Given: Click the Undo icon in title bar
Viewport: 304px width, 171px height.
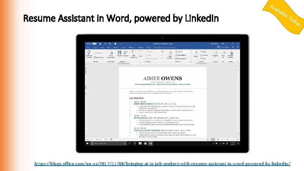Looking at the screenshot, I should click(105, 44).
